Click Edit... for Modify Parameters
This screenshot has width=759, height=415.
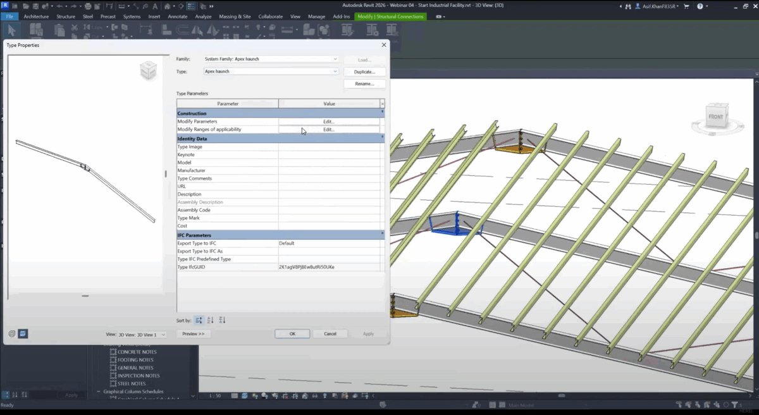pyautogui.click(x=329, y=121)
